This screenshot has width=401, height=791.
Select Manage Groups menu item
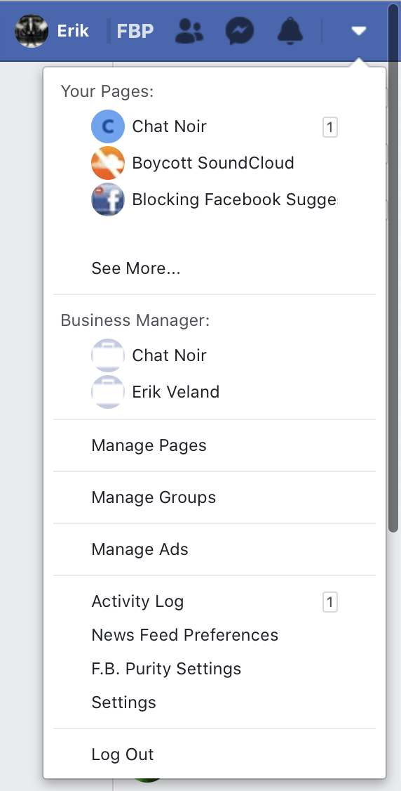click(x=215, y=497)
